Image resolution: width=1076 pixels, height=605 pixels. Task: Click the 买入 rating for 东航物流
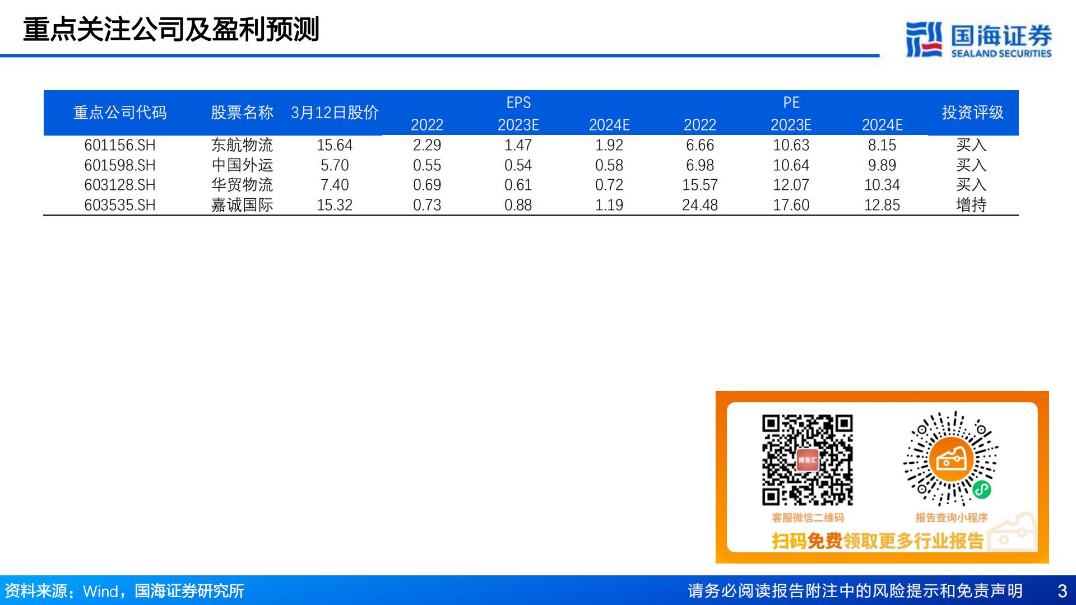pyautogui.click(x=971, y=145)
